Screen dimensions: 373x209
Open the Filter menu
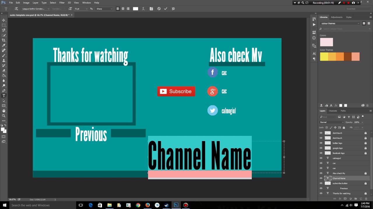tap(62, 3)
